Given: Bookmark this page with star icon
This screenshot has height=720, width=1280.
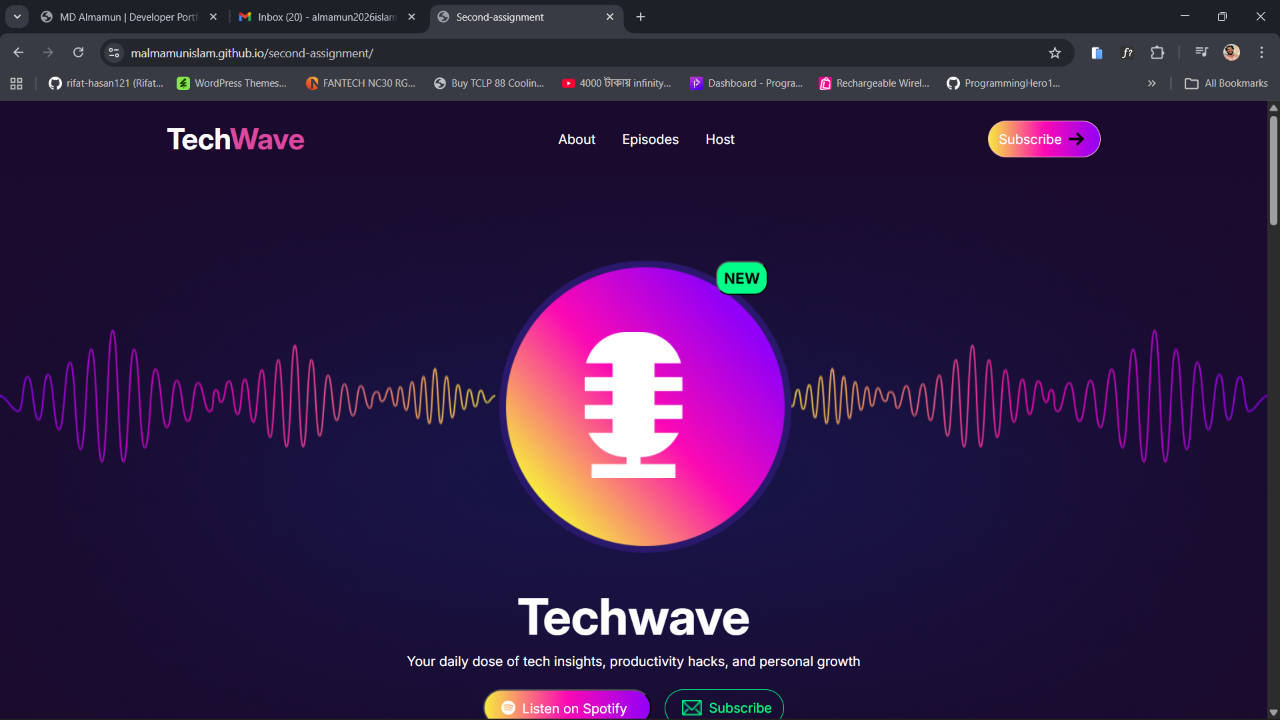Looking at the screenshot, I should point(1055,53).
